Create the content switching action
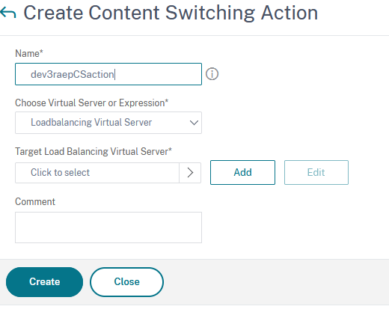The image size is (389, 336). tap(44, 282)
